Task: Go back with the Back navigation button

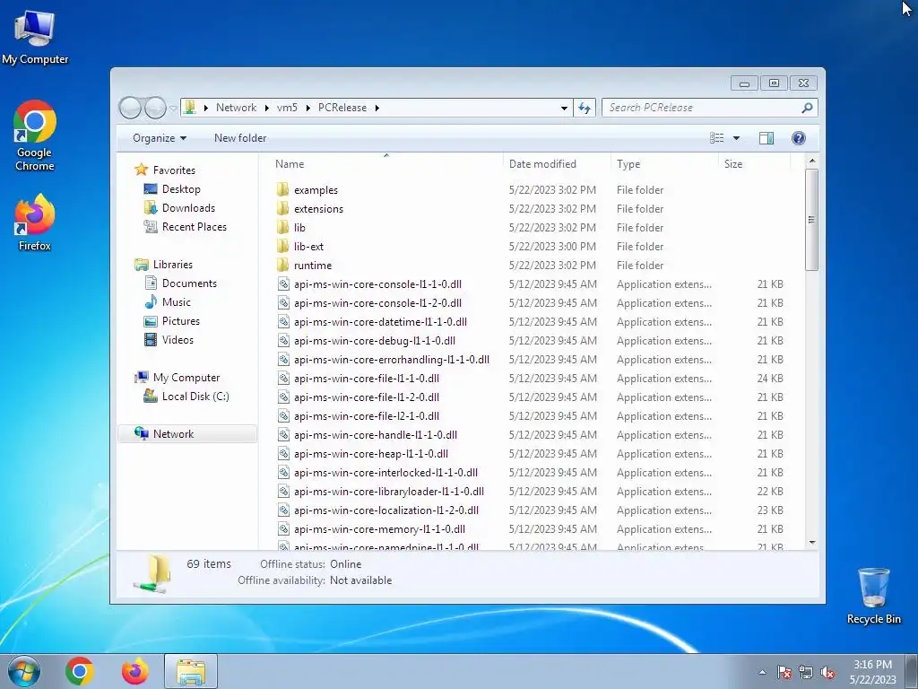Action: pos(131,108)
